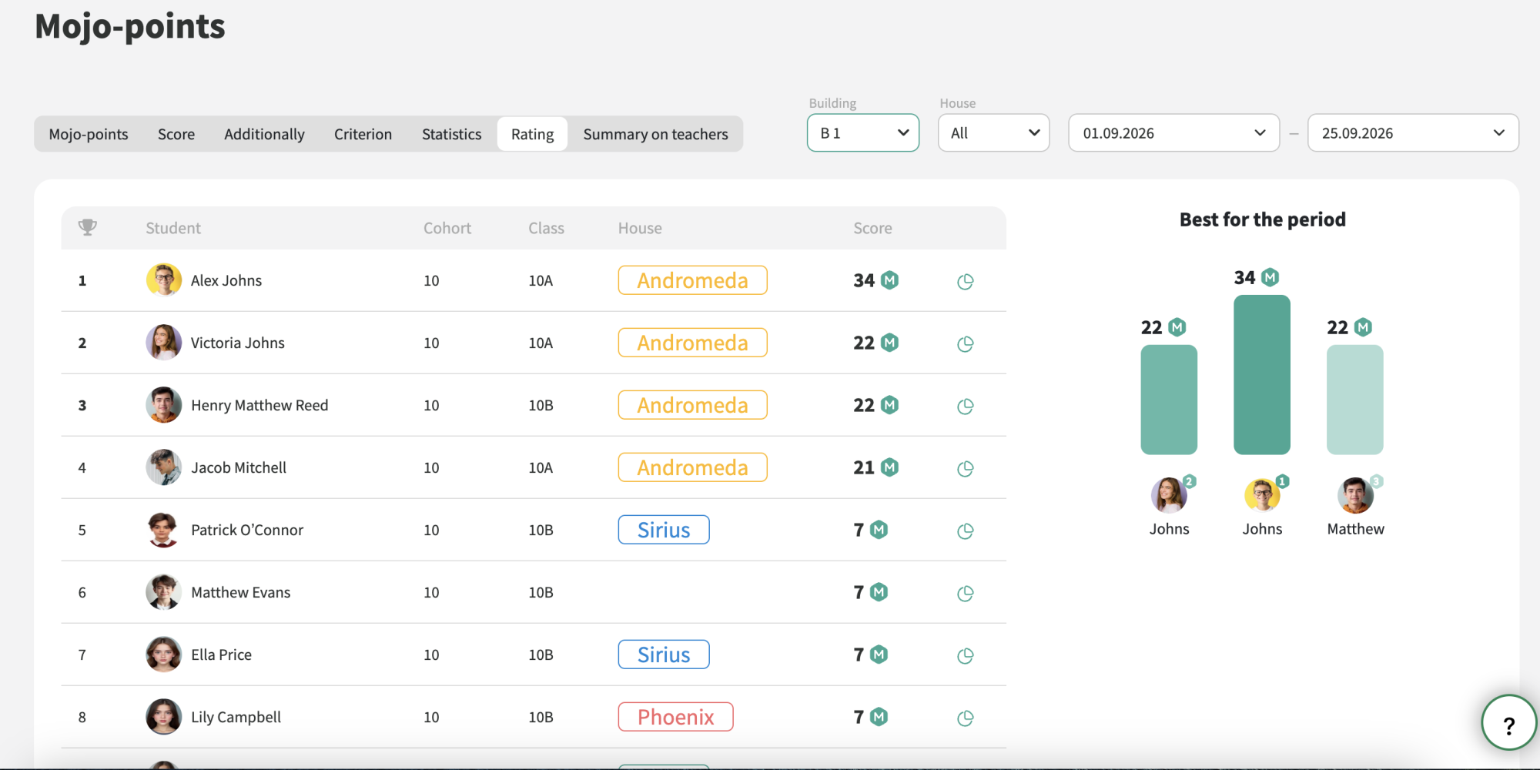
Task: Click Andromeda house badge for Alex Johns
Action: (692, 280)
